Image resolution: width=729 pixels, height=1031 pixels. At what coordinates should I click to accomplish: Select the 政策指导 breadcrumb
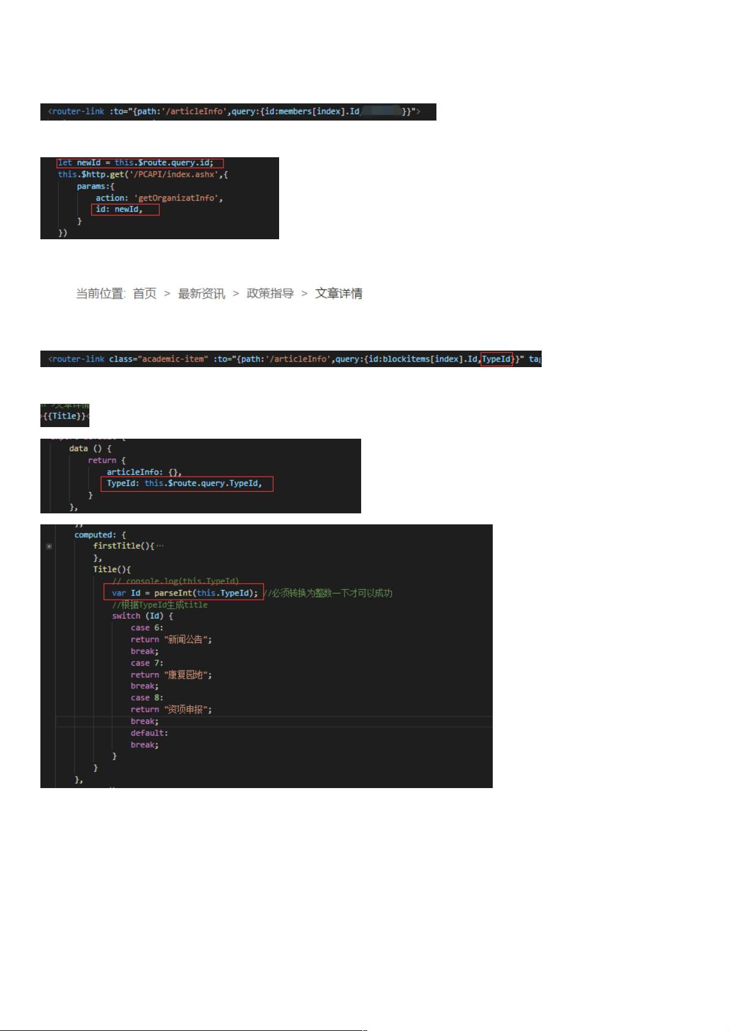coord(270,294)
